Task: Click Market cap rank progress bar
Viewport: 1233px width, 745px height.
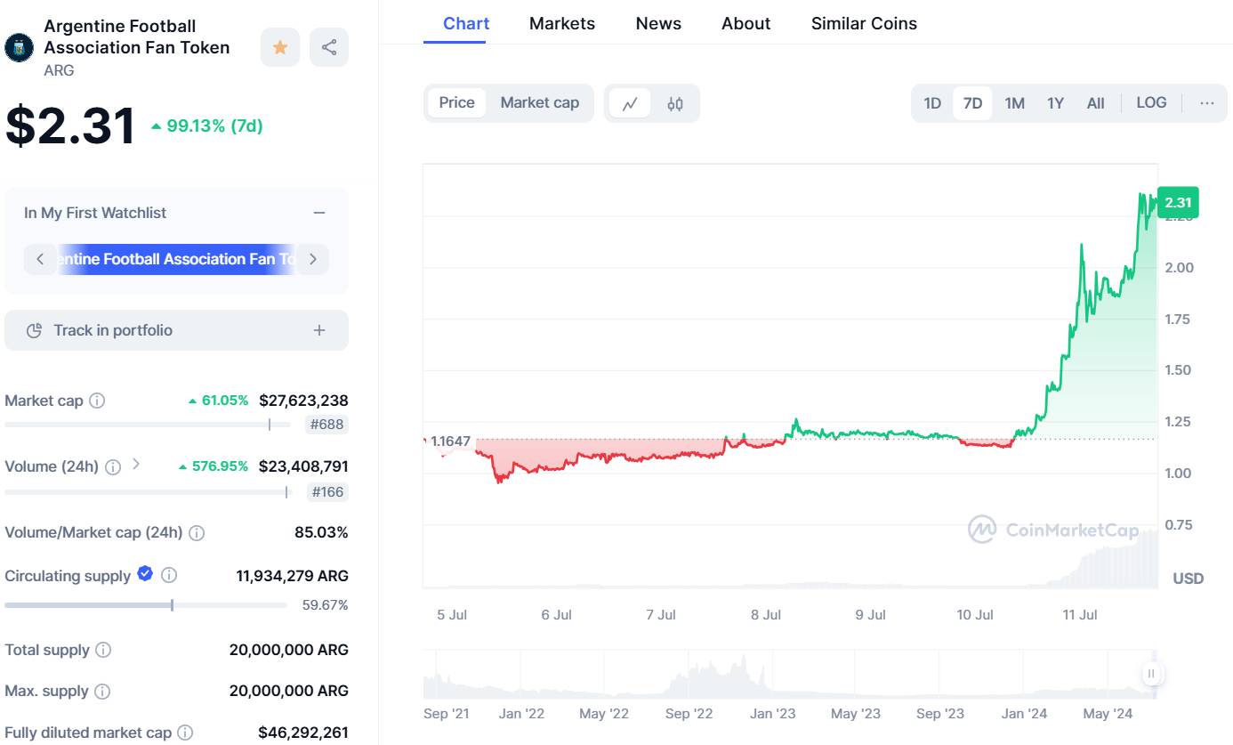Action: coord(148,425)
